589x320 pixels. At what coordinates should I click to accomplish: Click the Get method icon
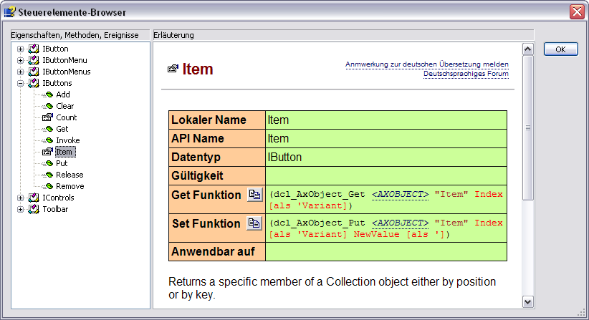click(x=48, y=129)
